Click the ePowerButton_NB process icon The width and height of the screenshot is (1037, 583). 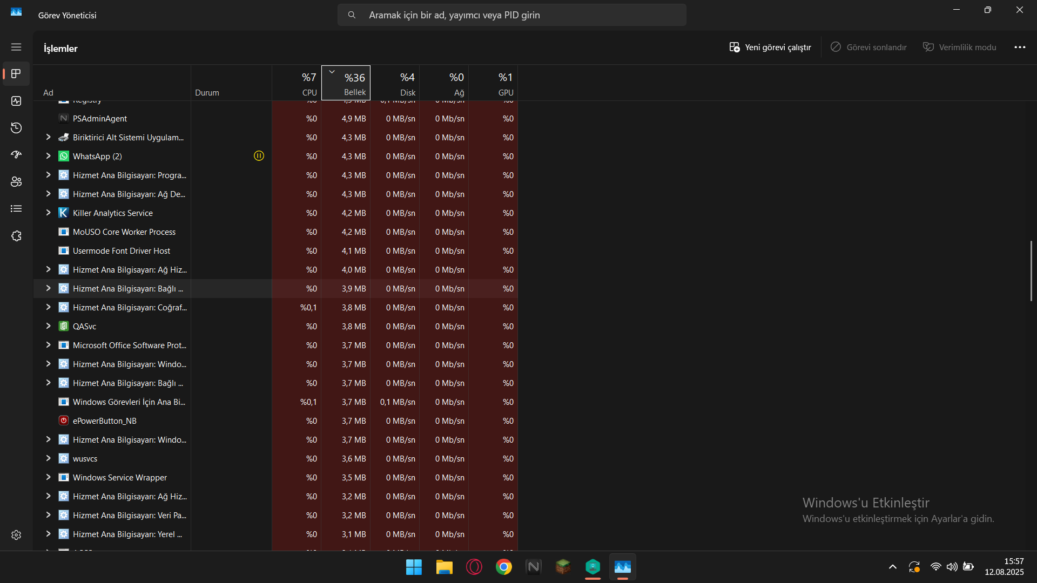pyautogui.click(x=63, y=421)
